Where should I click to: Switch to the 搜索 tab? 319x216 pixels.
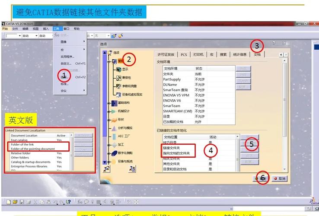pos(223,54)
